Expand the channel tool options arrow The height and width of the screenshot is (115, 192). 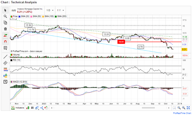pos(9,63)
